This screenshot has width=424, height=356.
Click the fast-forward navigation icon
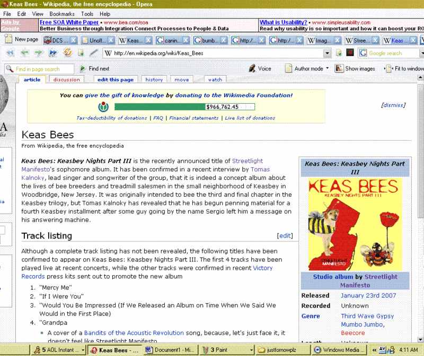[x=53, y=52]
